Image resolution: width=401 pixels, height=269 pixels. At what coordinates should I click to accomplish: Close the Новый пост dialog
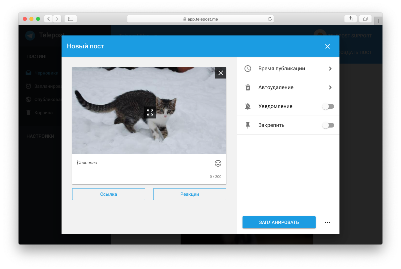pos(328,46)
